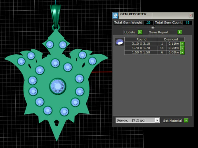Select the round gem thumbnail icon
The image size is (198, 148).
[x=120, y=42]
